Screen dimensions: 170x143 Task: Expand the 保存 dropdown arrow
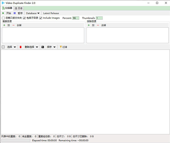click(54, 47)
